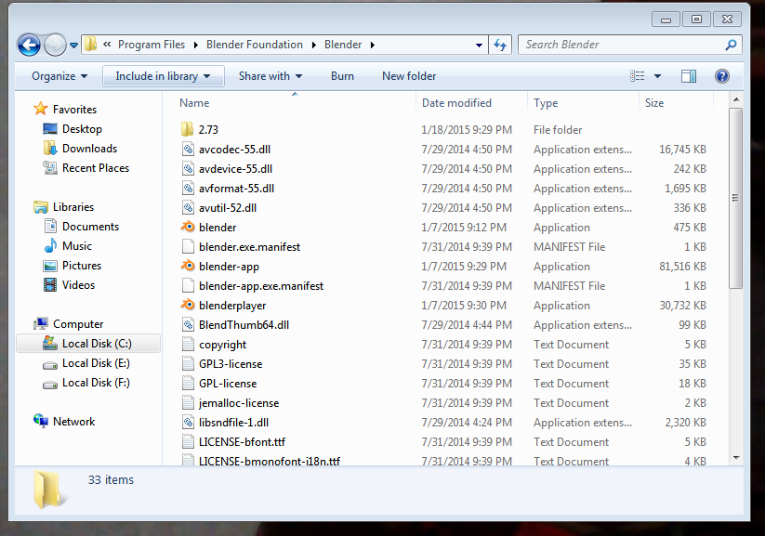Select libsndfile-1.dll file icon
The width and height of the screenshot is (765, 536).
(x=188, y=422)
